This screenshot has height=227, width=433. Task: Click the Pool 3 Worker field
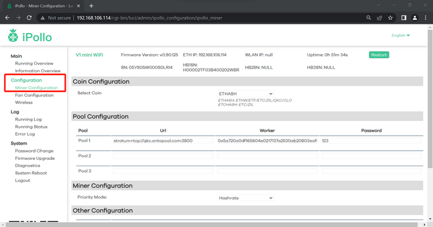pyautogui.click(x=267, y=171)
